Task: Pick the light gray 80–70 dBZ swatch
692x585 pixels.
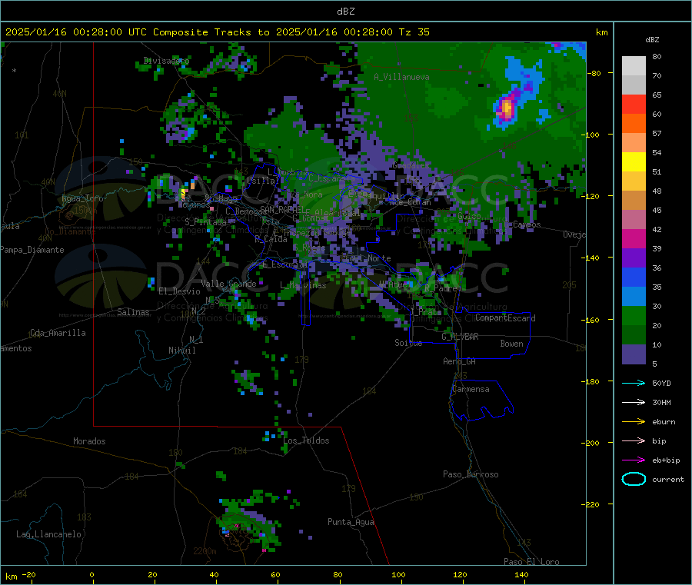Action: 634,66
